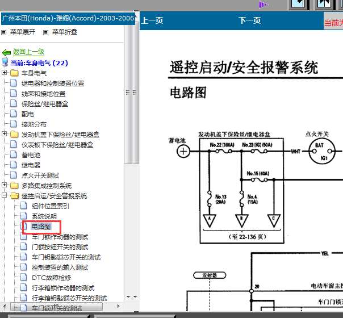Click the 菜单折叠 list icon
Viewport: 343px width, 318px height.
click(45, 33)
